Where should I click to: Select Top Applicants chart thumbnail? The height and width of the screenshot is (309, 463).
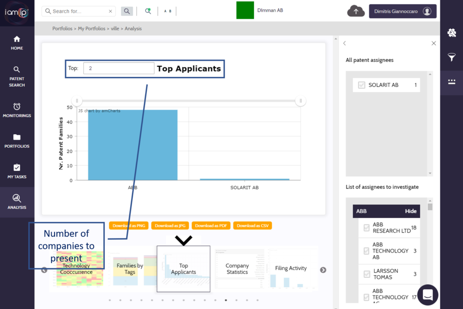tap(184, 269)
